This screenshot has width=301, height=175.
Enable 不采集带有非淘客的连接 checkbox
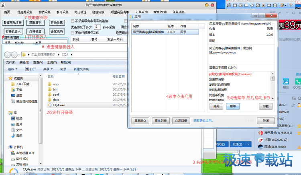click(73, 21)
